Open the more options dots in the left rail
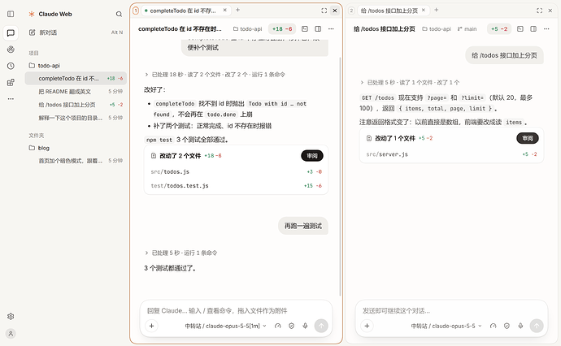This screenshot has height=346, width=561. pos(11,98)
